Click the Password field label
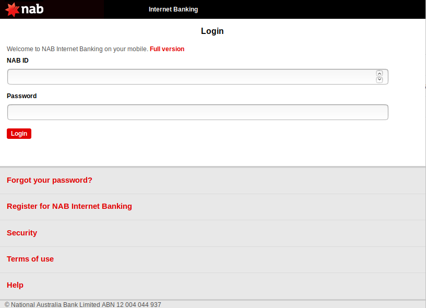Viewport: 426px width, 308px height. (x=21, y=96)
